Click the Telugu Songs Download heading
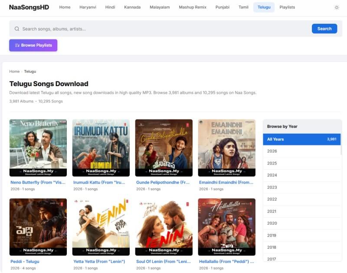The height and width of the screenshot is (273, 347). (49, 84)
